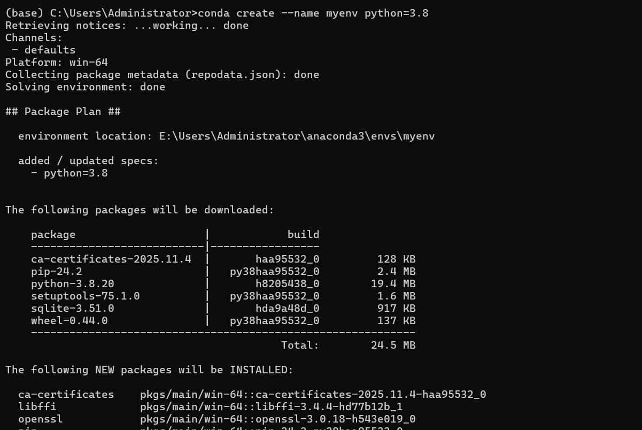
Task: Click the wheel-0.44.0 package entry
Action: coord(69,320)
